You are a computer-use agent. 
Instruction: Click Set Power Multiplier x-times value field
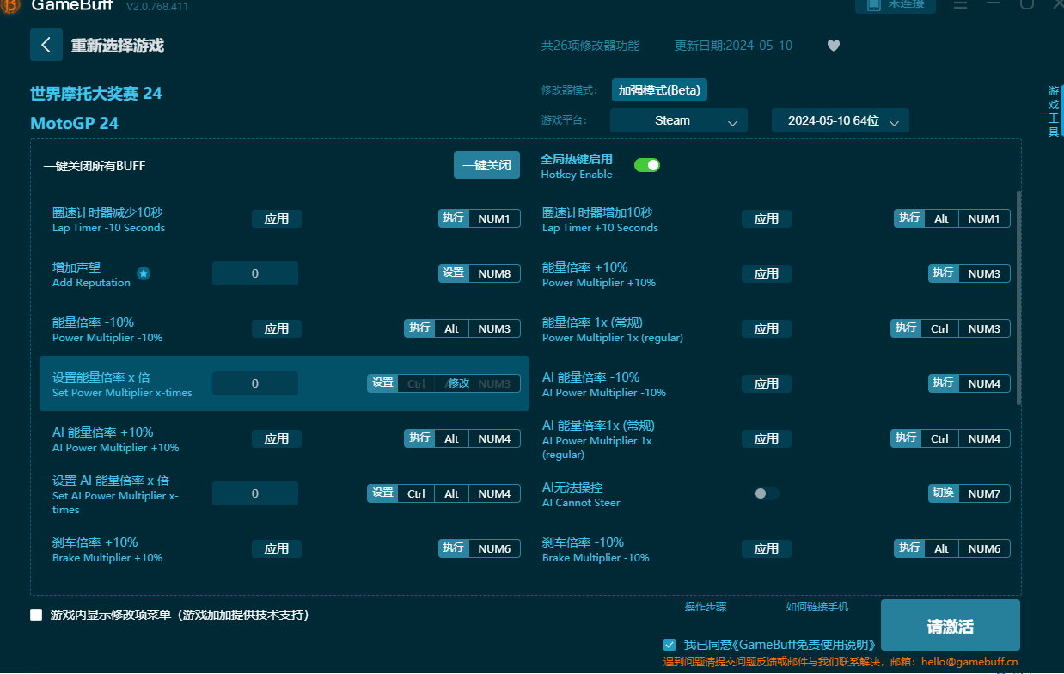click(255, 383)
